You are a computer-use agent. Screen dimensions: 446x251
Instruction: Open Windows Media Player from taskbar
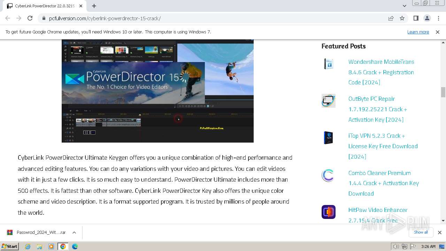click(51, 246)
